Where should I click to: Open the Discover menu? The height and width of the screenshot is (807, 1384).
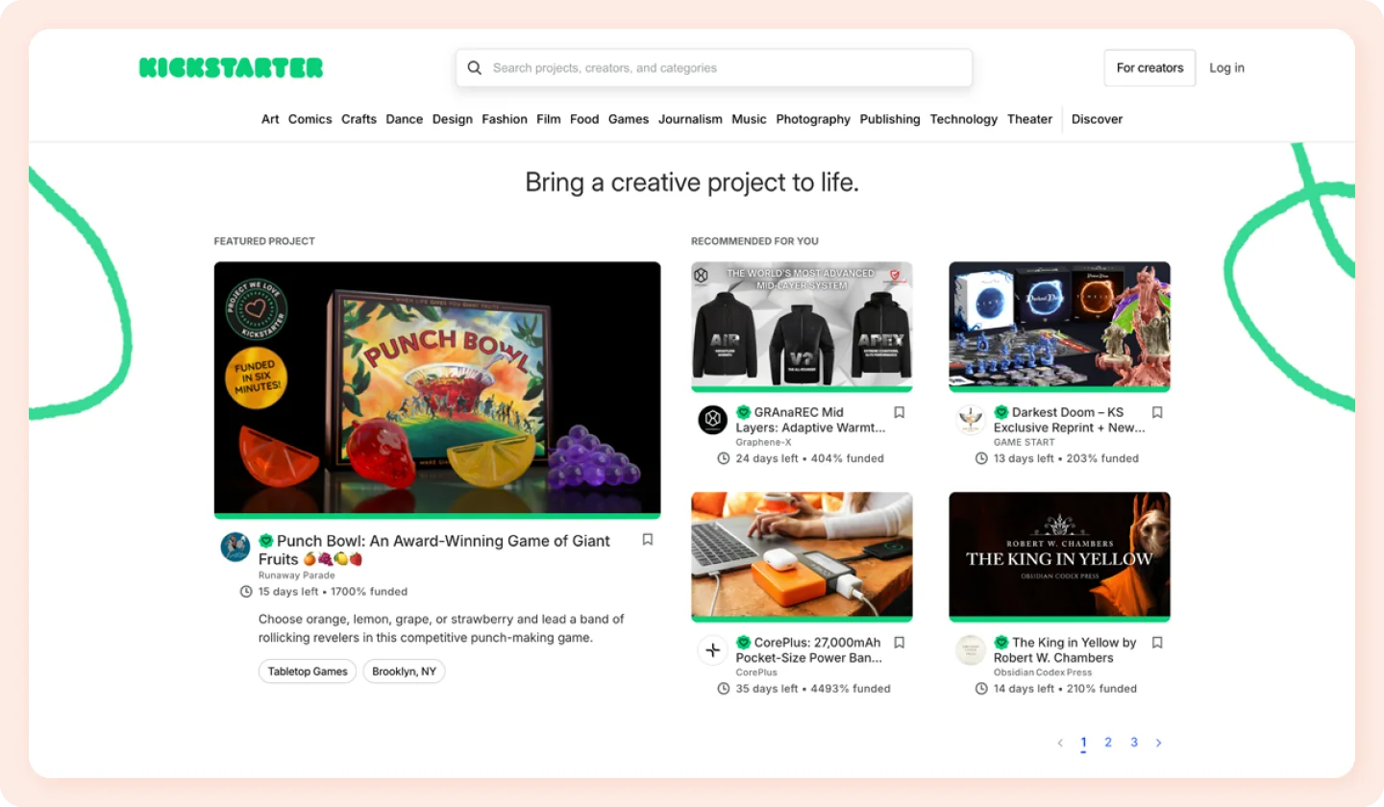click(1097, 119)
